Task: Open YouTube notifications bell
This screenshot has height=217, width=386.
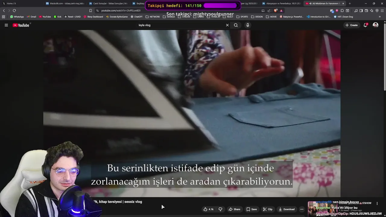Action: [x=365, y=25]
